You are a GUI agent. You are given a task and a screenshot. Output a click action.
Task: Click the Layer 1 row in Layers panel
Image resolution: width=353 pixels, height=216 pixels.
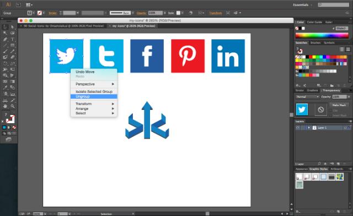click(323, 128)
